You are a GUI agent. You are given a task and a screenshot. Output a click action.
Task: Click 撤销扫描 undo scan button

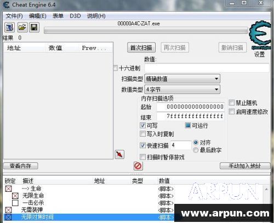tap(232, 48)
